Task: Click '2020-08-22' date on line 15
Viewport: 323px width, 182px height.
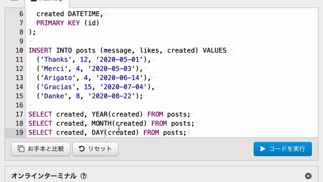Action: point(112,96)
